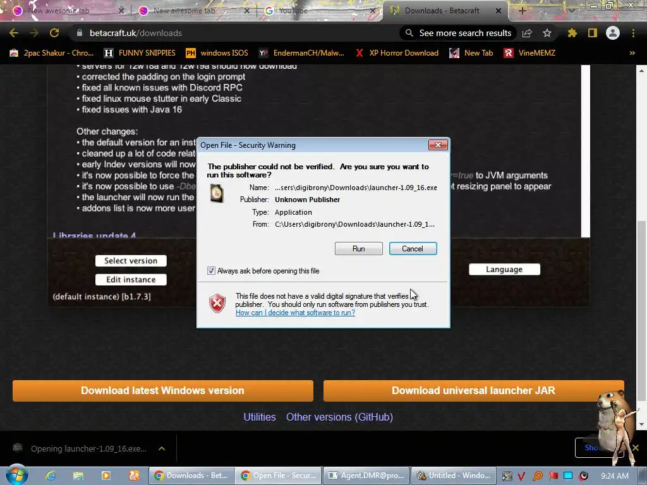Open the 2pac Shakur bookmark
This screenshot has height=485, width=647.
coord(52,53)
